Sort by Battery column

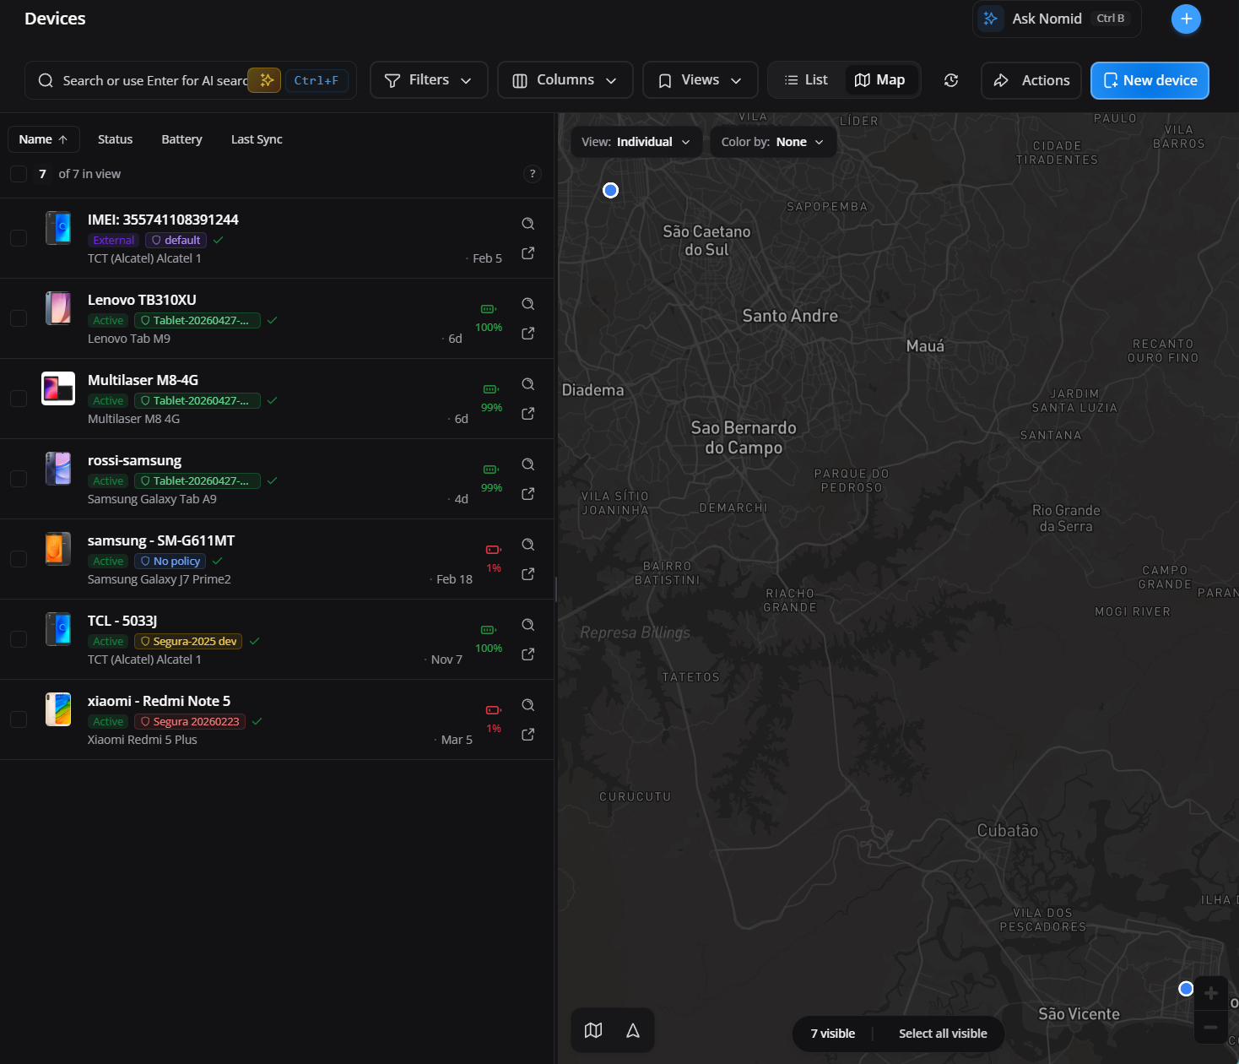(181, 139)
